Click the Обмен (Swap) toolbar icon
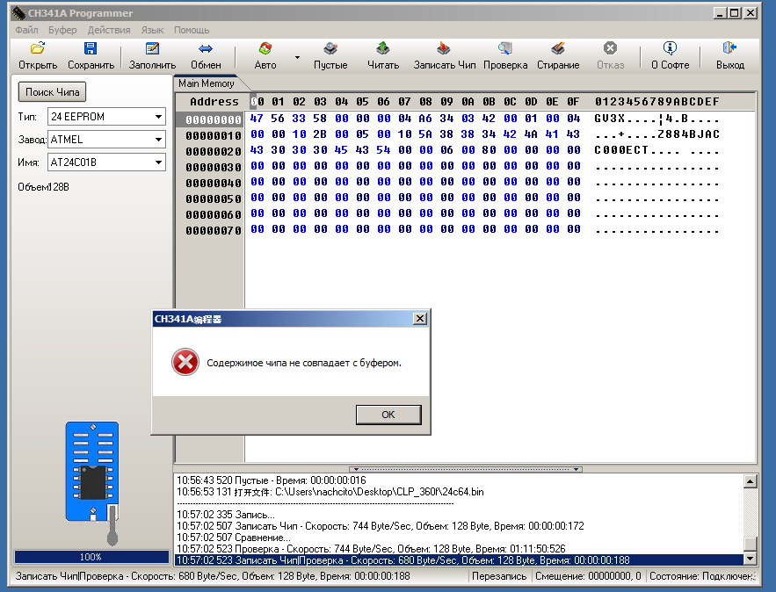This screenshot has height=592, width=776. click(x=206, y=49)
